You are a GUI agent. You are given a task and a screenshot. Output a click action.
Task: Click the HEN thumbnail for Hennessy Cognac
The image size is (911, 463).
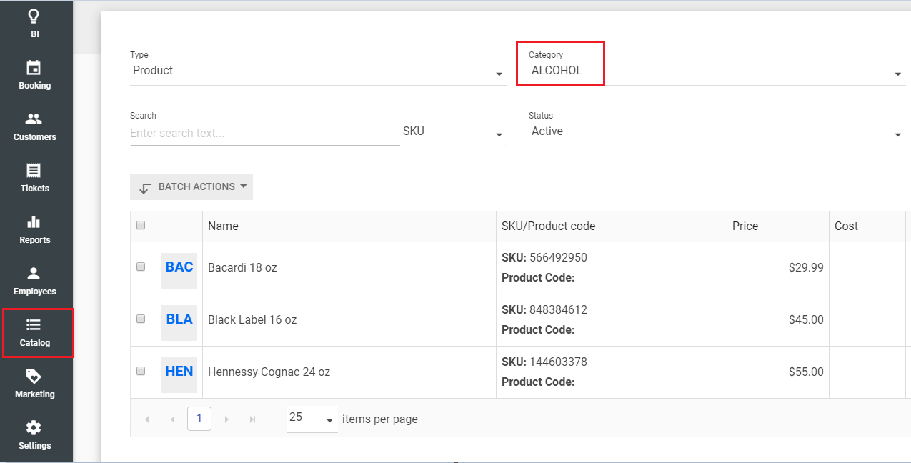point(179,372)
